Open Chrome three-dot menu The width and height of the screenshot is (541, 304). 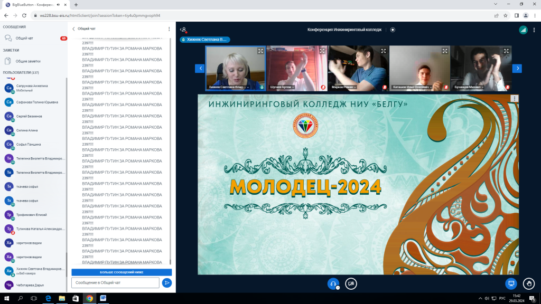[x=535, y=15]
